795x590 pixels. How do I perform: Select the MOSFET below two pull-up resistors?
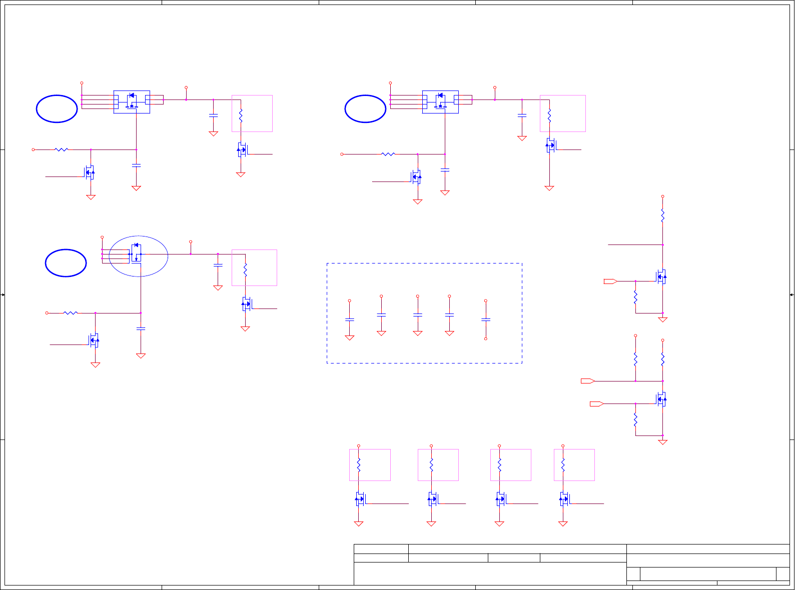pos(661,399)
